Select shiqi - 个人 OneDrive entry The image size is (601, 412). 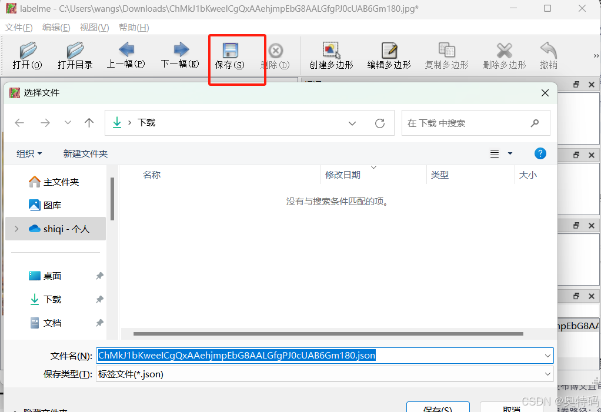point(56,229)
